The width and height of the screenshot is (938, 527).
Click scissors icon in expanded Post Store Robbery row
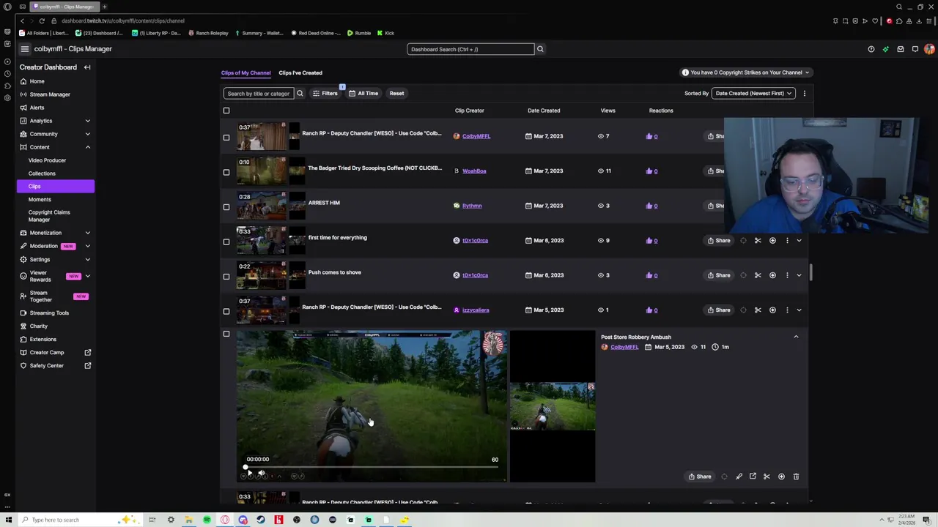coord(767,476)
